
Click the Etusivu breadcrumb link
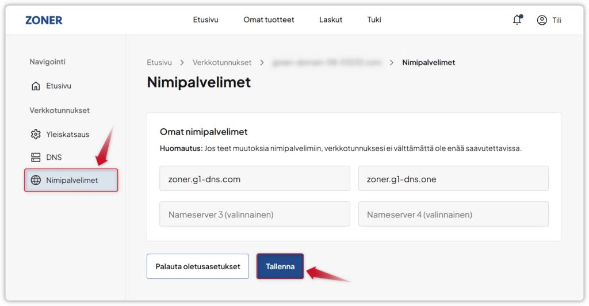pyautogui.click(x=159, y=62)
